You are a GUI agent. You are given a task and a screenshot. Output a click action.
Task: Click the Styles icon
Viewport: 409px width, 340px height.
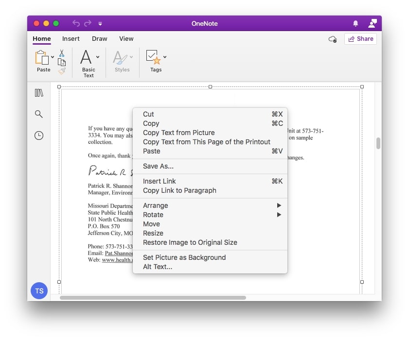[x=120, y=57]
